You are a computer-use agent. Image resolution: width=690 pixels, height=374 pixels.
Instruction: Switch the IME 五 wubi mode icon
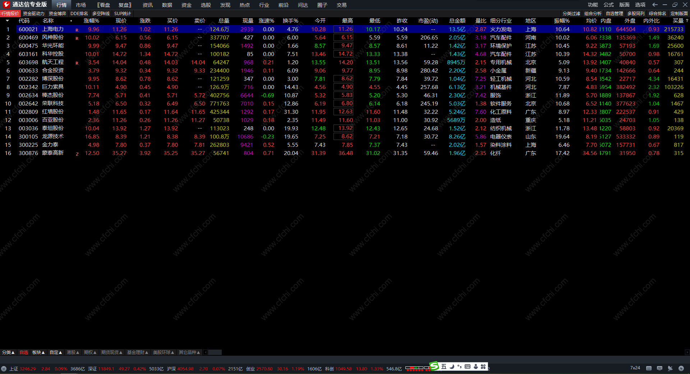click(x=444, y=366)
